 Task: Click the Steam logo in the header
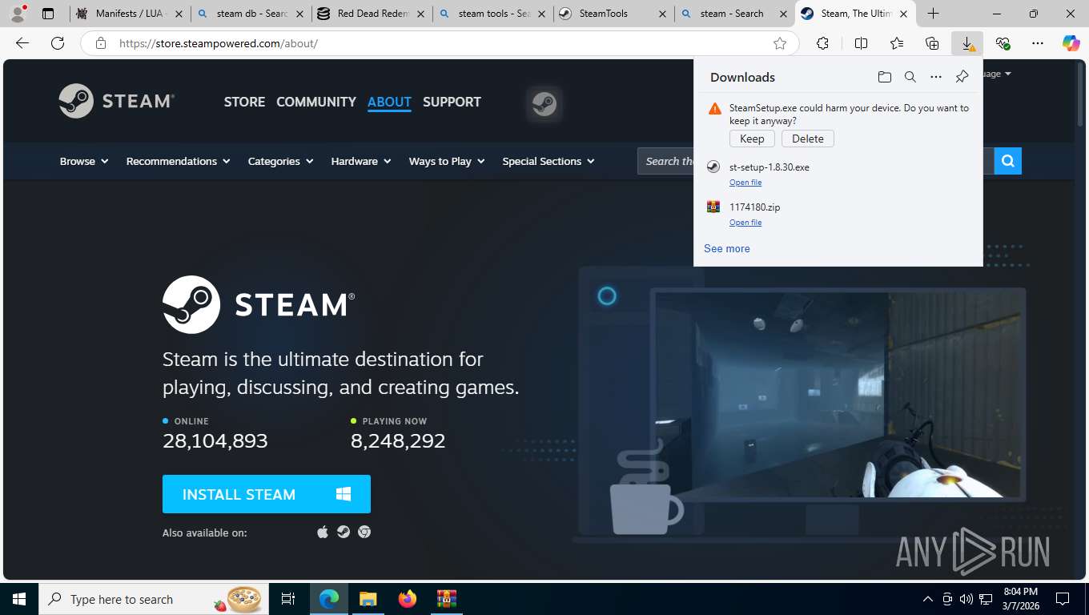(117, 101)
